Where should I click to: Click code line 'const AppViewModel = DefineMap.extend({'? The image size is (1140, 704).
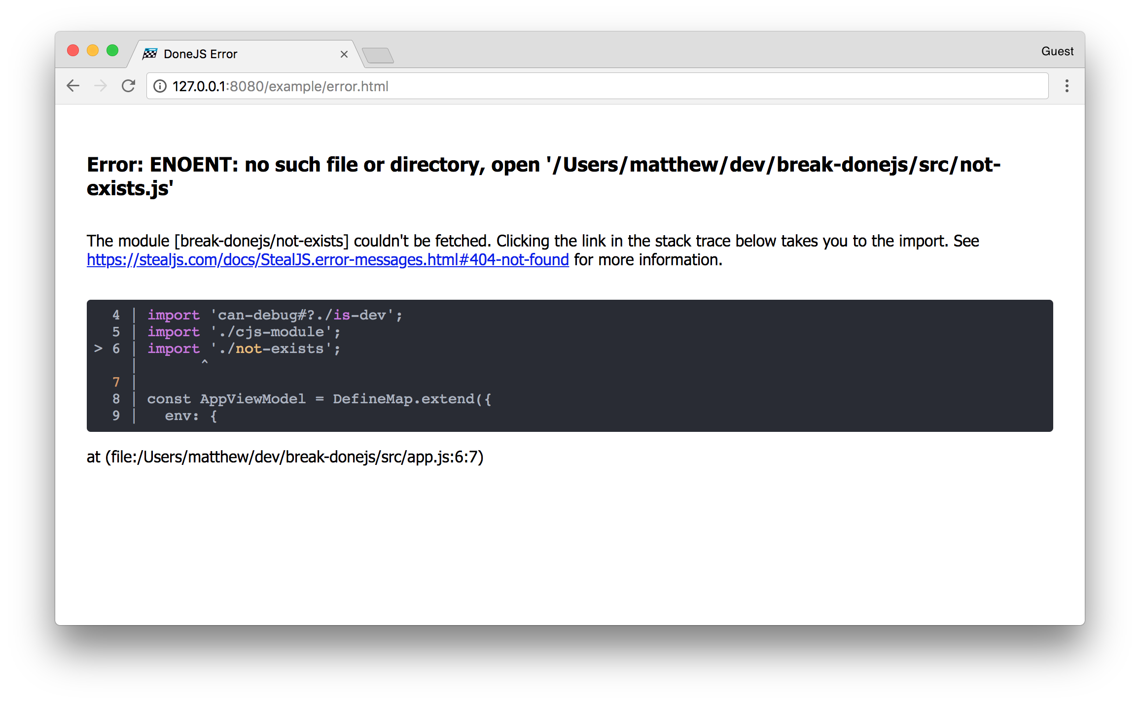pyautogui.click(x=320, y=399)
